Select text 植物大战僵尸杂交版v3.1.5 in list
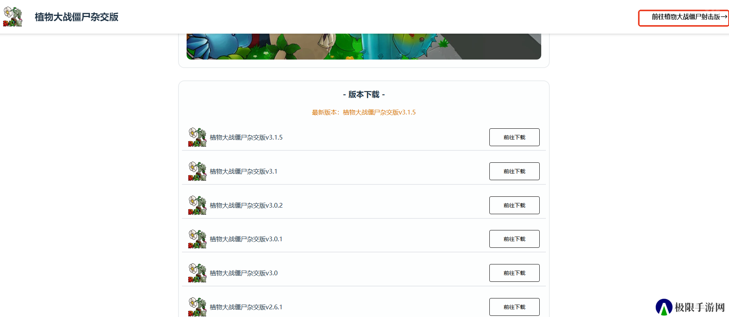 (x=246, y=137)
